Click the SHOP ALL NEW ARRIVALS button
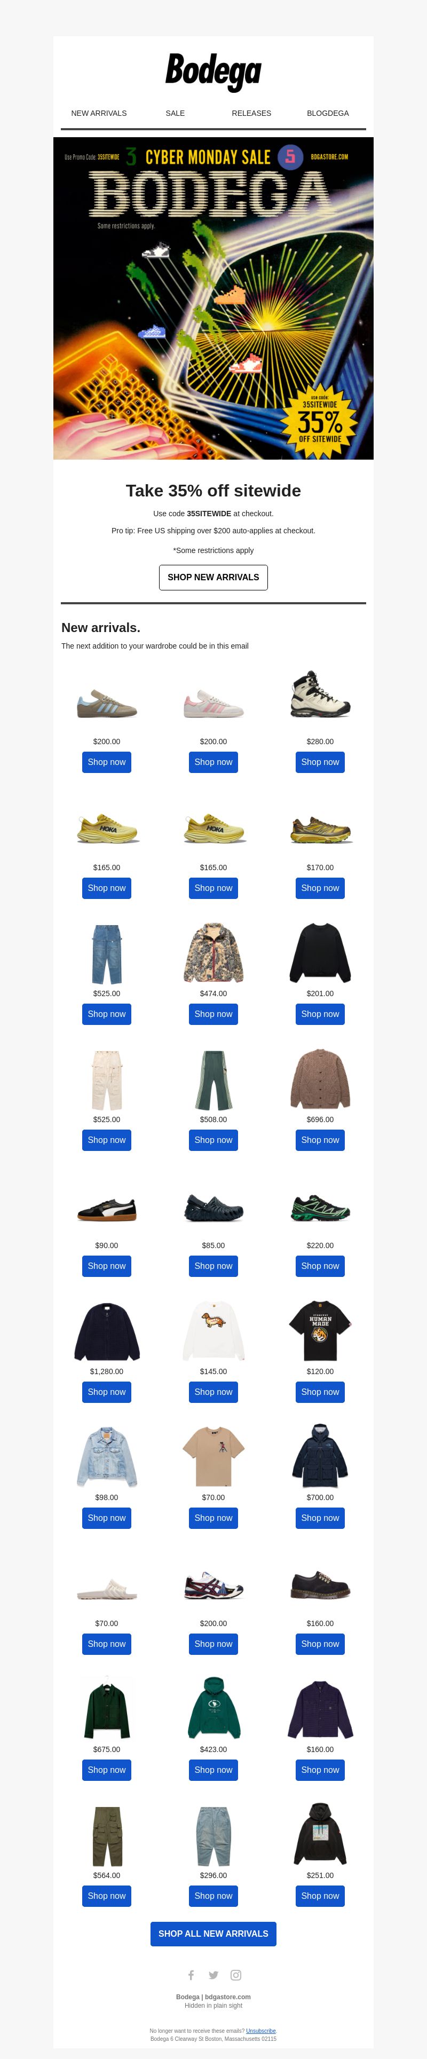The image size is (427, 2059). coord(213,1934)
